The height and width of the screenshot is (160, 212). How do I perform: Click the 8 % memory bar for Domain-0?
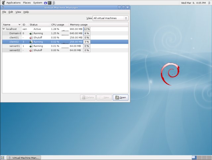click(x=87, y=33)
